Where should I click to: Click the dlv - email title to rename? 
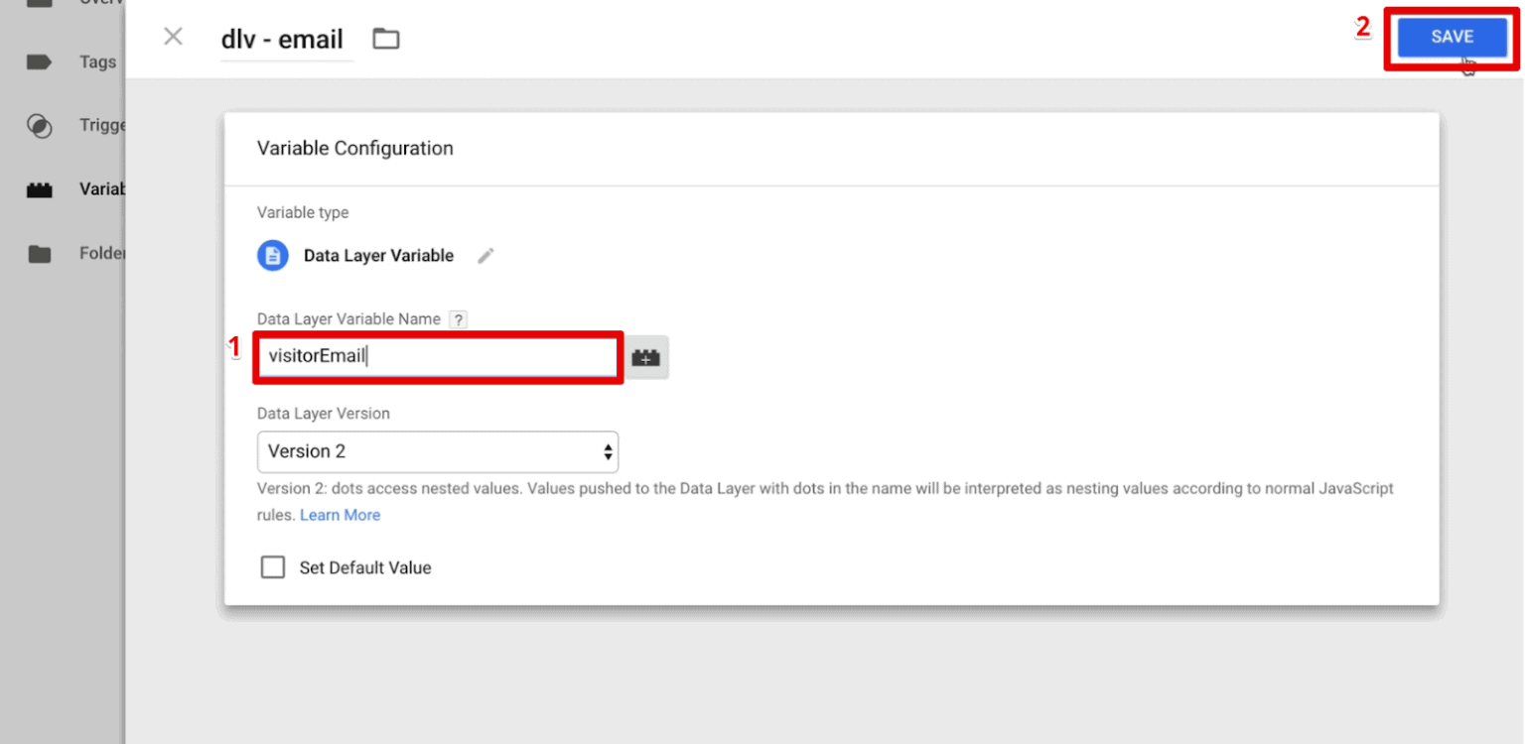(283, 39)
